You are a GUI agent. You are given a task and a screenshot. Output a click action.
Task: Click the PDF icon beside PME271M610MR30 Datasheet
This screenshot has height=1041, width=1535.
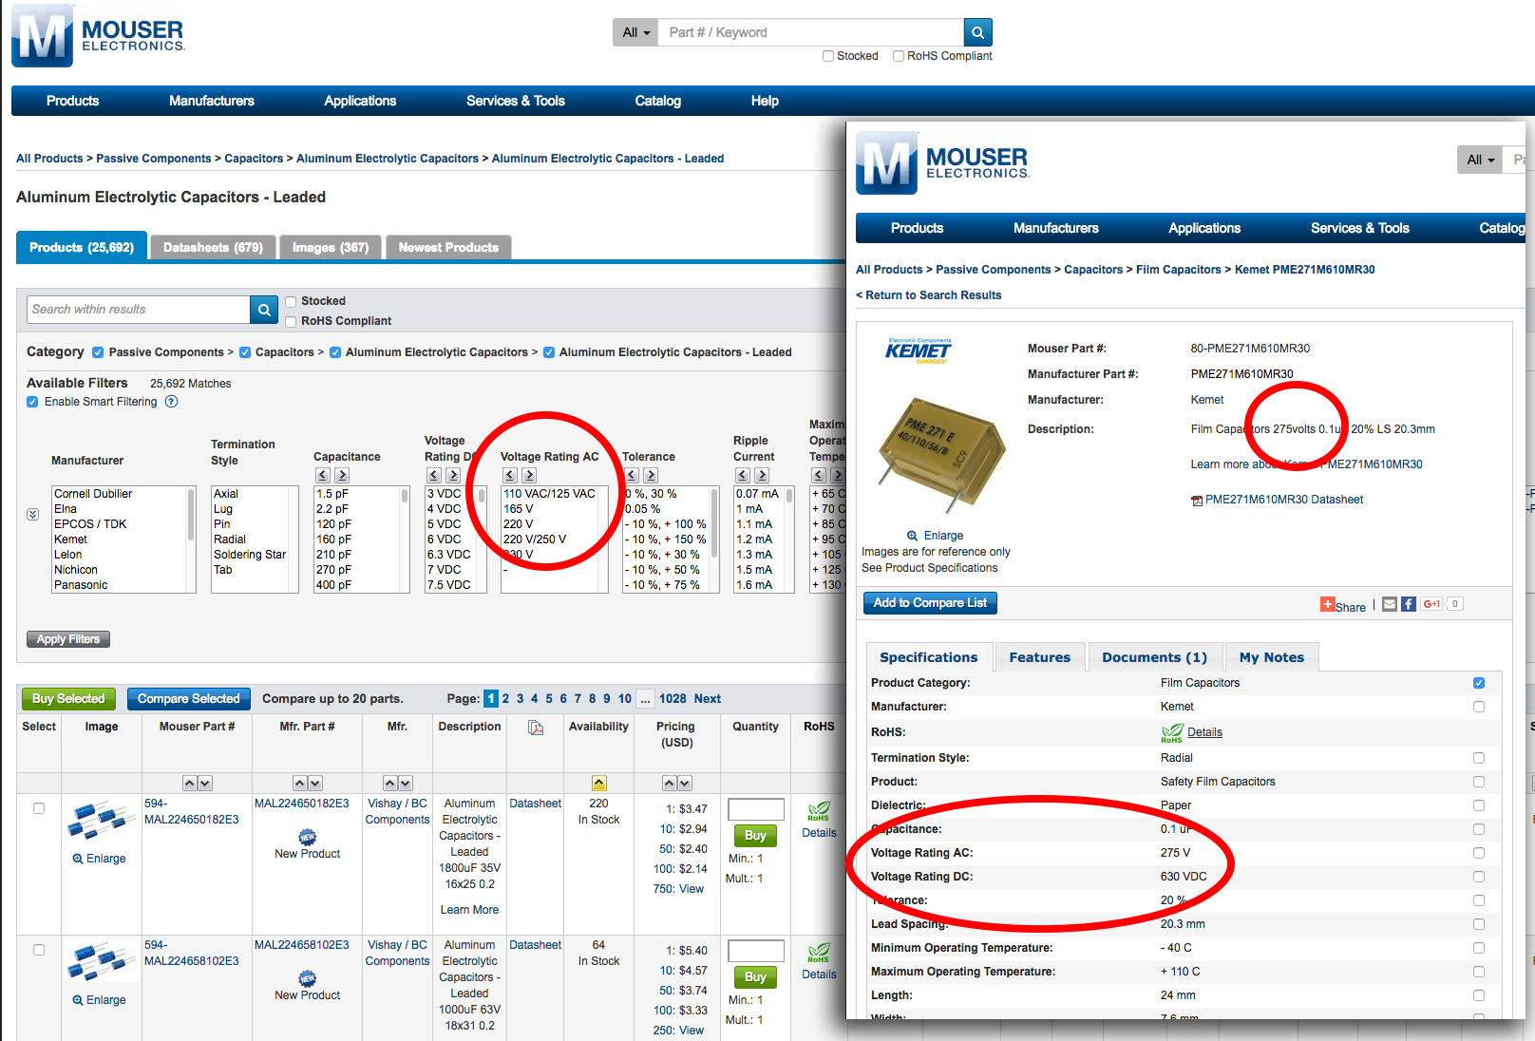click(1197, 501)
